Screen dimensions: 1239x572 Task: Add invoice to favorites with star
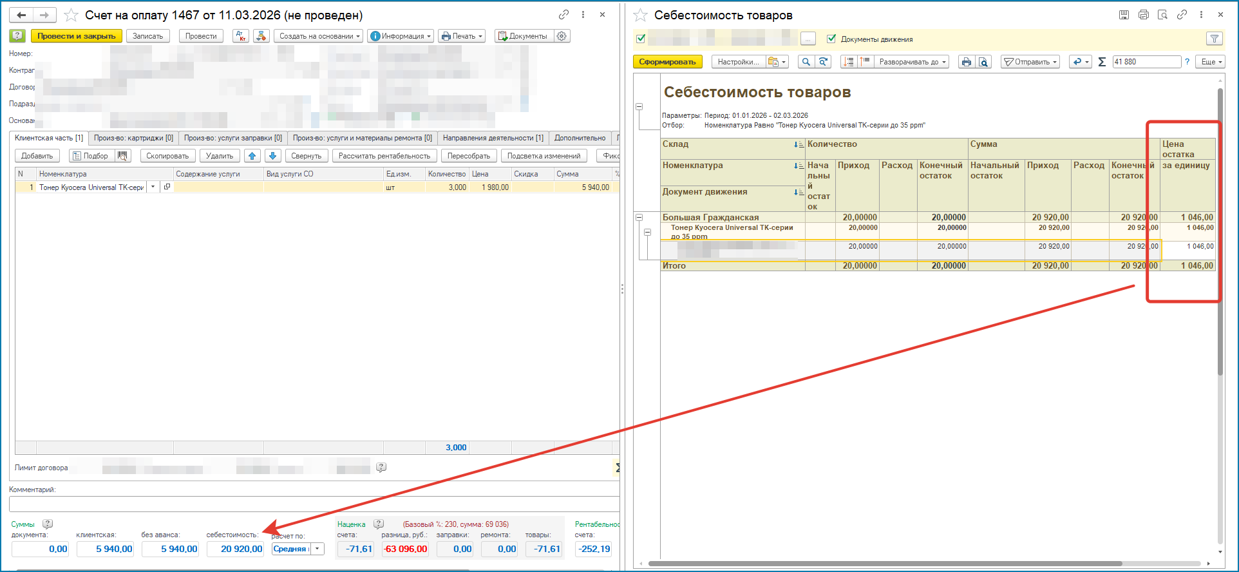coord(71,15)
